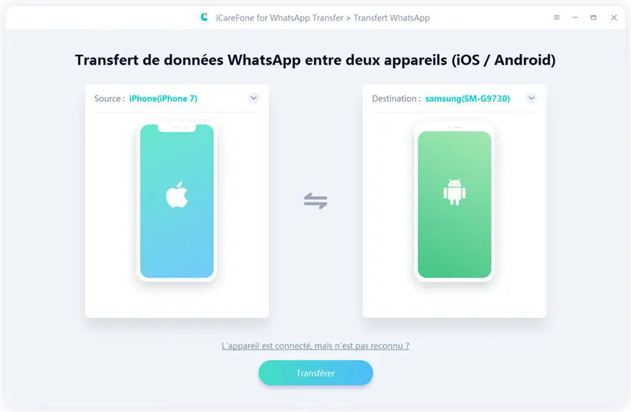Click the Apple logo on source phone

pos(177,195)
